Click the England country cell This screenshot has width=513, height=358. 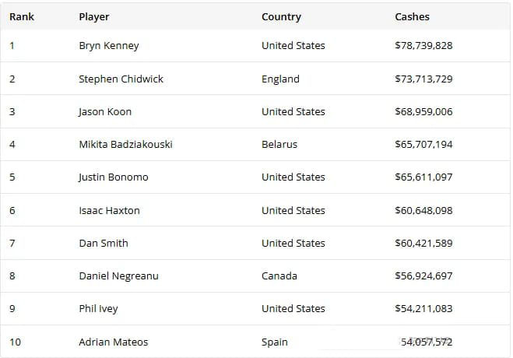(x=280, y=79)
